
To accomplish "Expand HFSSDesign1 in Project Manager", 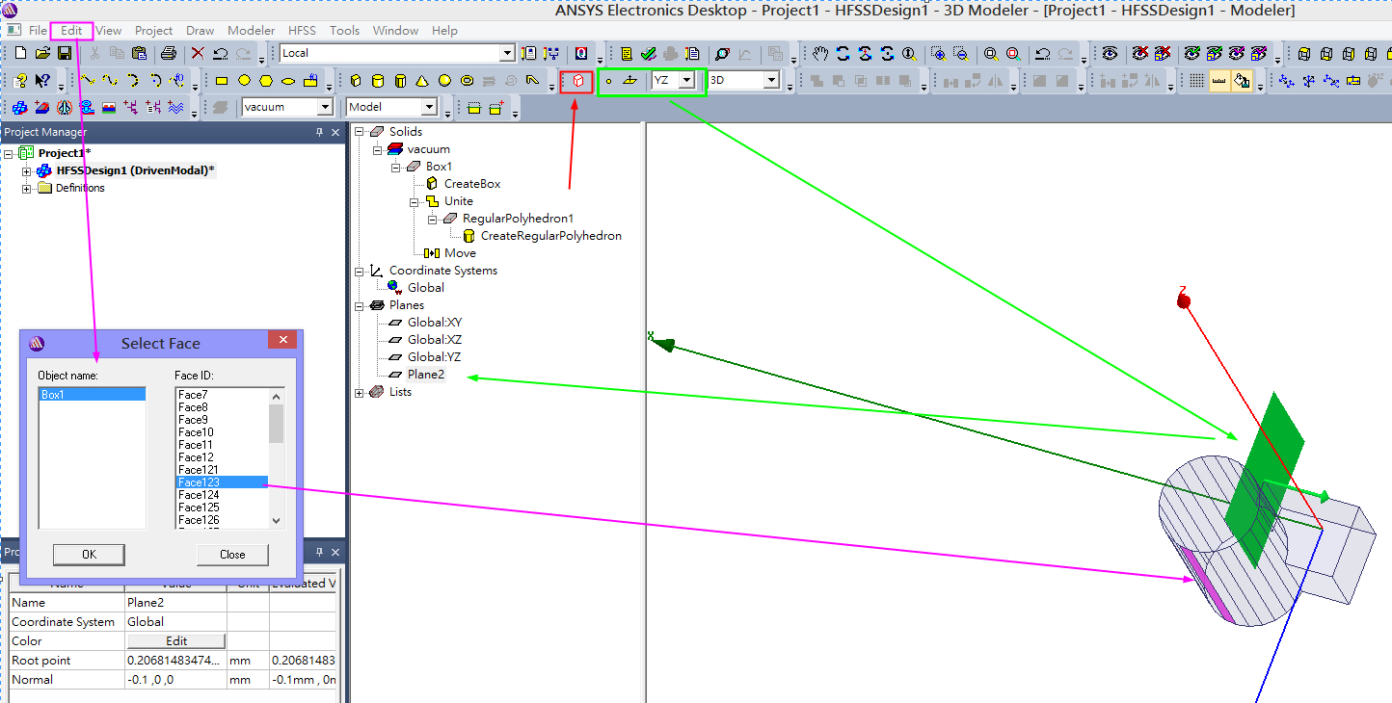I will coord(27,170).
